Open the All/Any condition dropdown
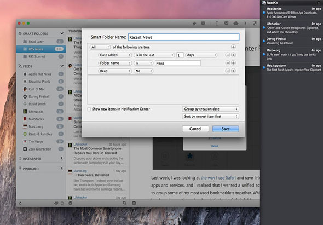This screenshot has height=225, width=323. [100, 47]
